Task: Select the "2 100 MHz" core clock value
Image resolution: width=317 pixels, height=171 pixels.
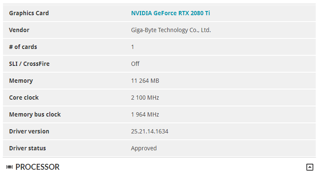Action: point(145,98)
